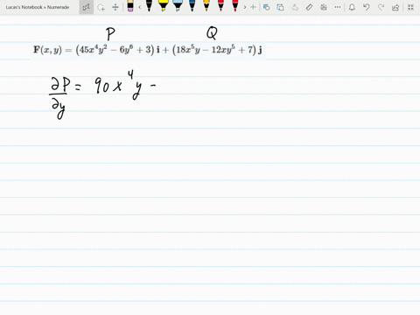Select the Lasso Select tool
Viewport: 420px width, 315px height.
pyautogui.click(x=101, y=7)
